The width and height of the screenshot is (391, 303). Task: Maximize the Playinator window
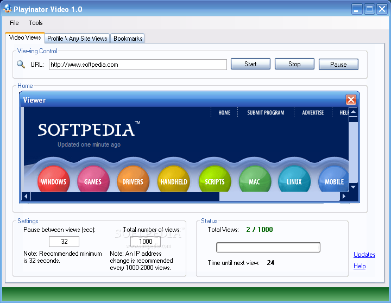(x=370, y=9)
